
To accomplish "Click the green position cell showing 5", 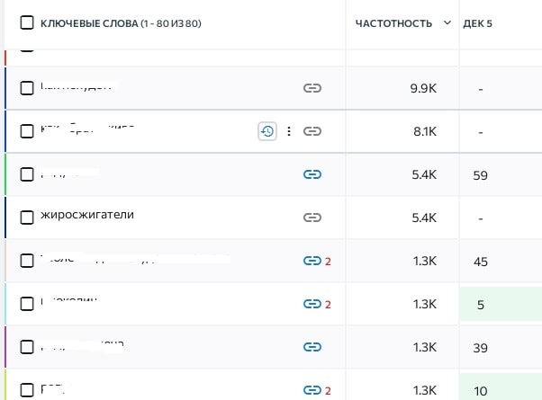I will pyautogui.click(x=501, y=304).
